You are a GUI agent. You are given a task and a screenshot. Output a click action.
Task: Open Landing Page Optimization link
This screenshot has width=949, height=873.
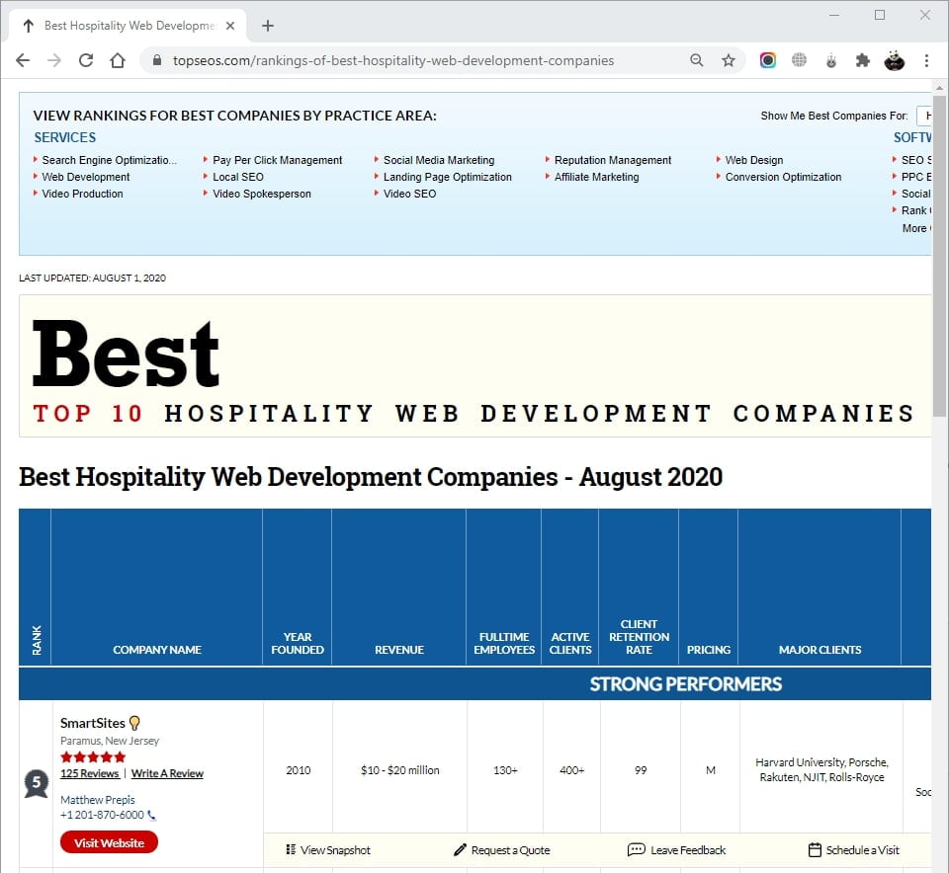click(447, 177)
